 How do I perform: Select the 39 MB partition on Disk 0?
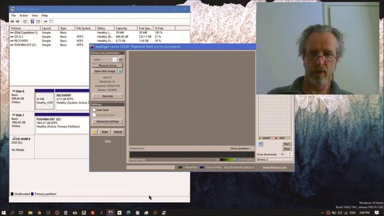tap(44, 100)
